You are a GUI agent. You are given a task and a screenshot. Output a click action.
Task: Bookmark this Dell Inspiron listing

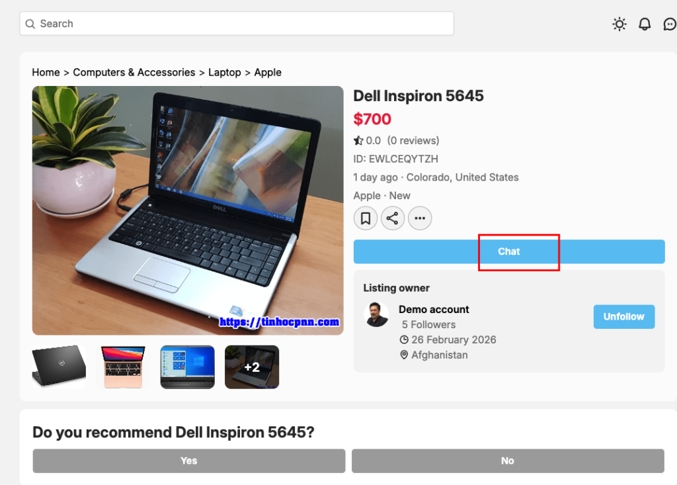tap(366, 218)
